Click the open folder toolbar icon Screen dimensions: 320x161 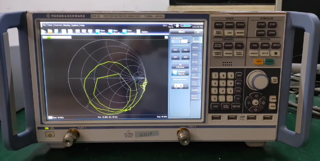pyautogui.click(x=49, y=31)
